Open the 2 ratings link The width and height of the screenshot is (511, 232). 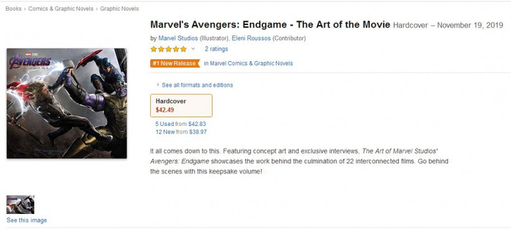(x=216, y=49)
